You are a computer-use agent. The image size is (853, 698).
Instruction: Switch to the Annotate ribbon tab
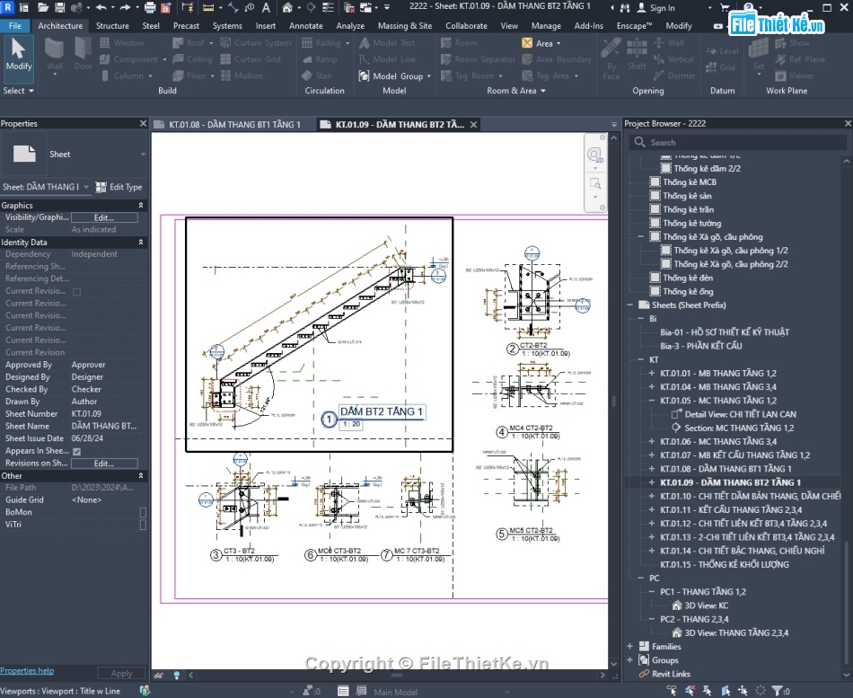(x=305, y=25)
